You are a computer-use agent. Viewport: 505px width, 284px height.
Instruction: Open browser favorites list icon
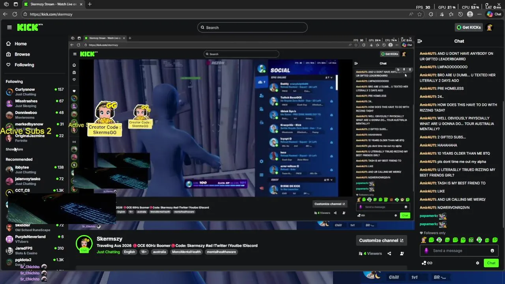[x=451, y=14]
